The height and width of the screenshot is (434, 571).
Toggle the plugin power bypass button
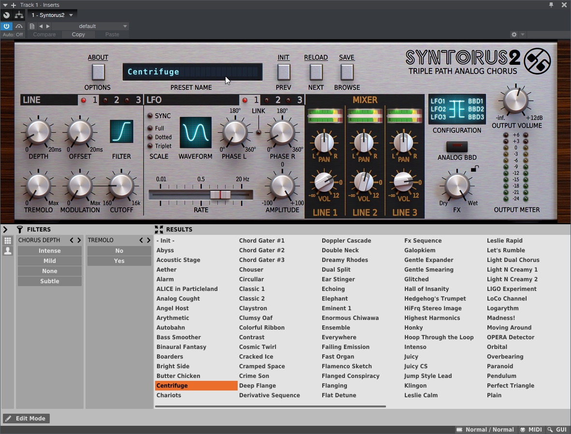(7, 26)
